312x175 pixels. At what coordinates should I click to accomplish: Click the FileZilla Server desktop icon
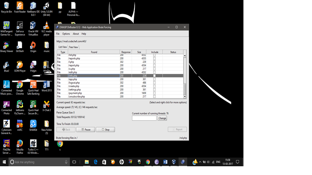(6, 147)
